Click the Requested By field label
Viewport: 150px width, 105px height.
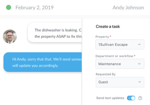click(x=106, y=74)
